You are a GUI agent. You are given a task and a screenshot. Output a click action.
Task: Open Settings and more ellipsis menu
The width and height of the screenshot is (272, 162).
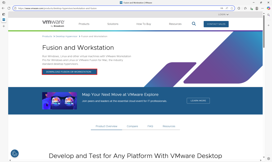262,8
